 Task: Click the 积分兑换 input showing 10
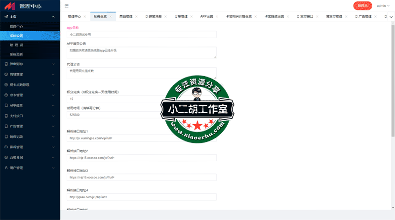click(142, 99)
